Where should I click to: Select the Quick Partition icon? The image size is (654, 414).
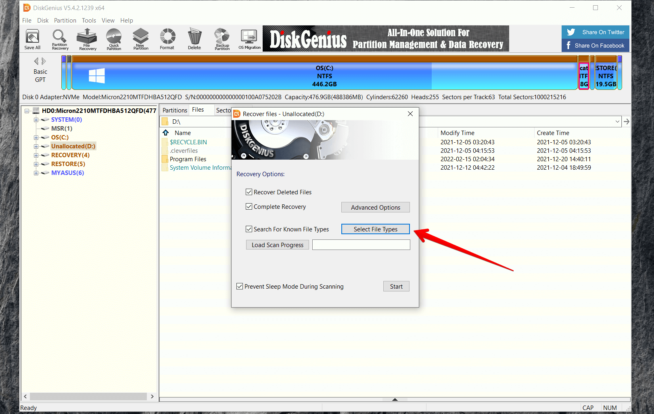114,39
